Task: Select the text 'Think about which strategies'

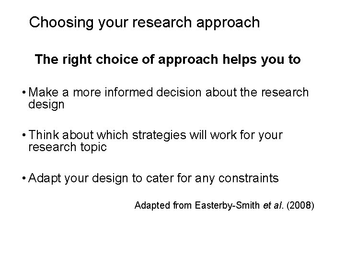Action: coord(107,135)
